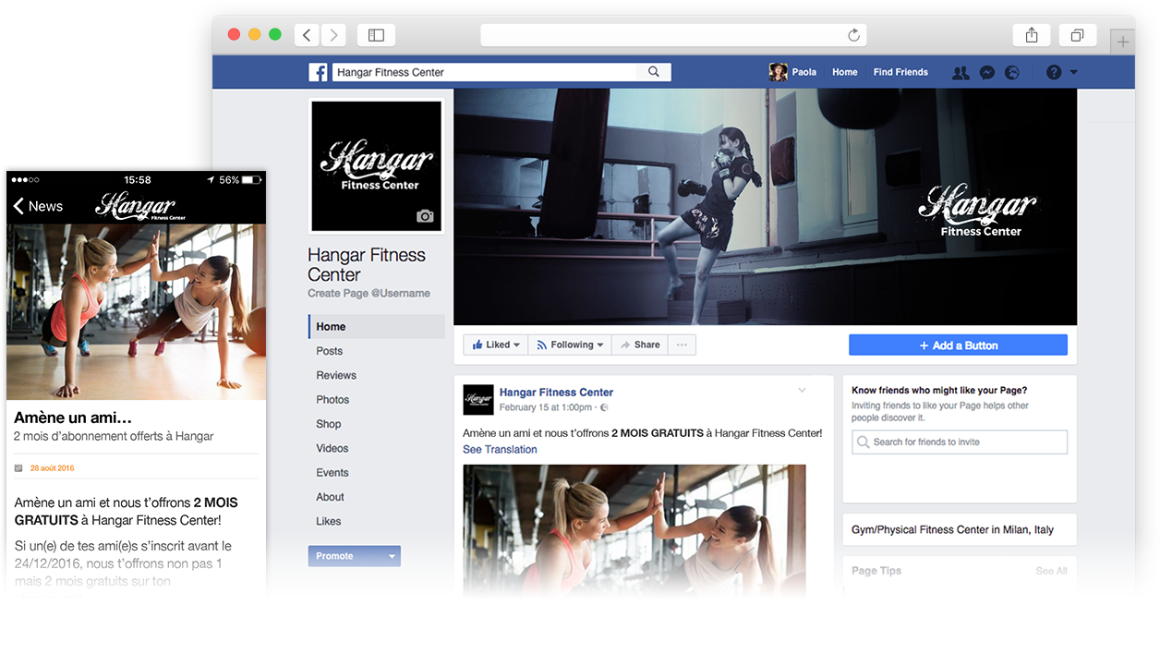Screen dimensions: 1160x666
Task: Click the Page Tips heading
Action: coord(876,571)
